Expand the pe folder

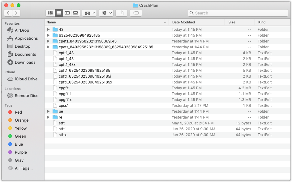[x=48, y=111]
